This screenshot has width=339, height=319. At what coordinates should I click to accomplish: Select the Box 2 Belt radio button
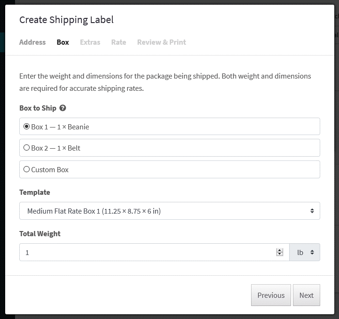coord(26,148)
